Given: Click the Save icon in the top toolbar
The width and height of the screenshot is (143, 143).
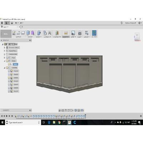Looking at the screenshot, I should coord(12,23).
